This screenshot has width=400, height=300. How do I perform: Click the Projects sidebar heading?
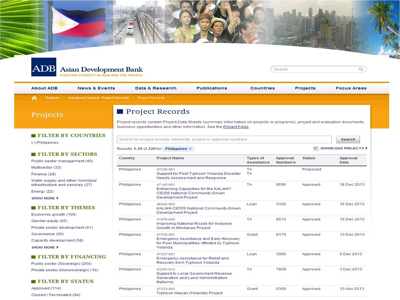pos(47,115)
